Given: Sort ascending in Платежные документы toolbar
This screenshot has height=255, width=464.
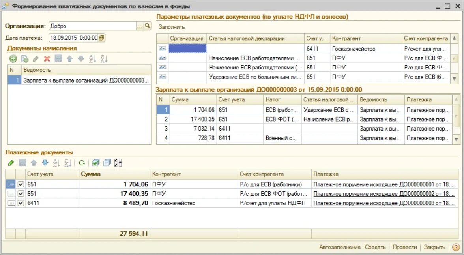Looking at the screenshot, I should point(56,163).
